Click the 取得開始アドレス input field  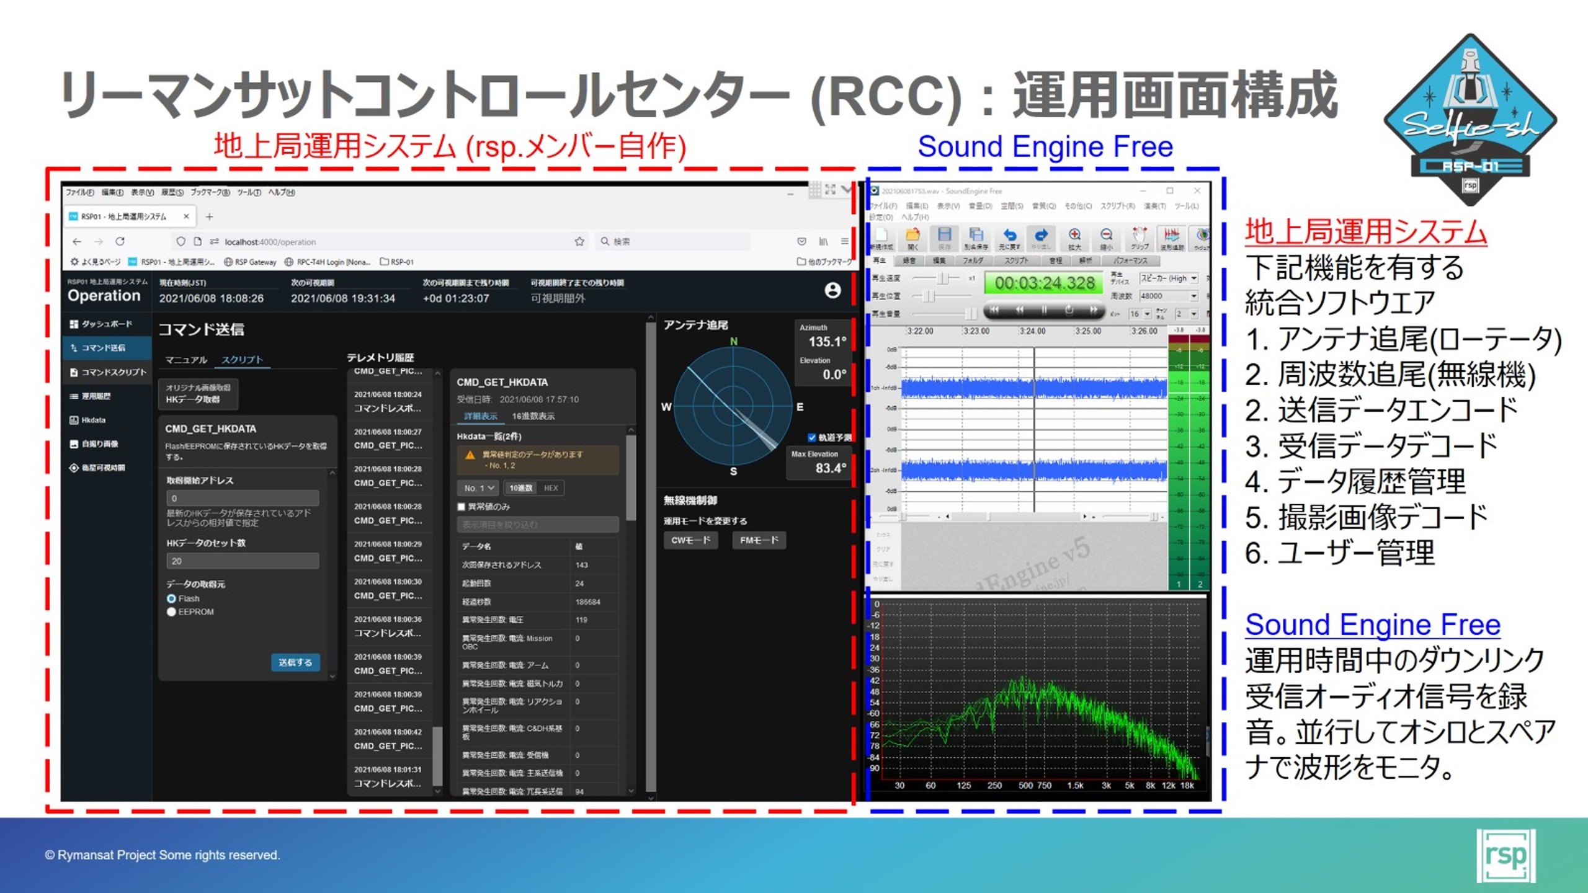[243, 498]
